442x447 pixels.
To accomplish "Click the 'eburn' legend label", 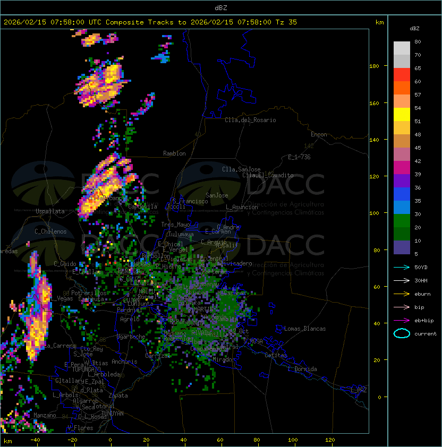I will 422,294.
